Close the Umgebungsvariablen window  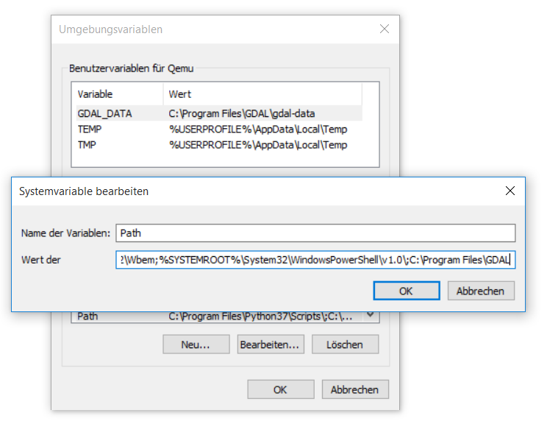[384, 29]
